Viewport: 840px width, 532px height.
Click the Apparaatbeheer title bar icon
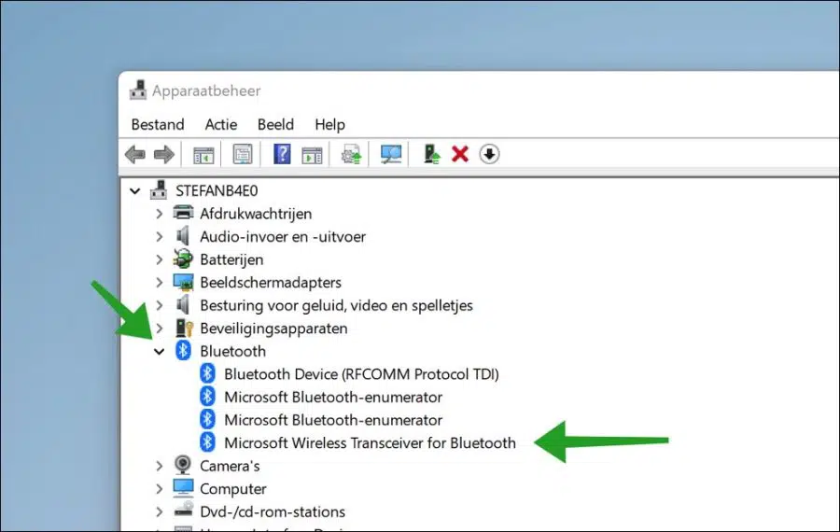(x=138, y=90)
